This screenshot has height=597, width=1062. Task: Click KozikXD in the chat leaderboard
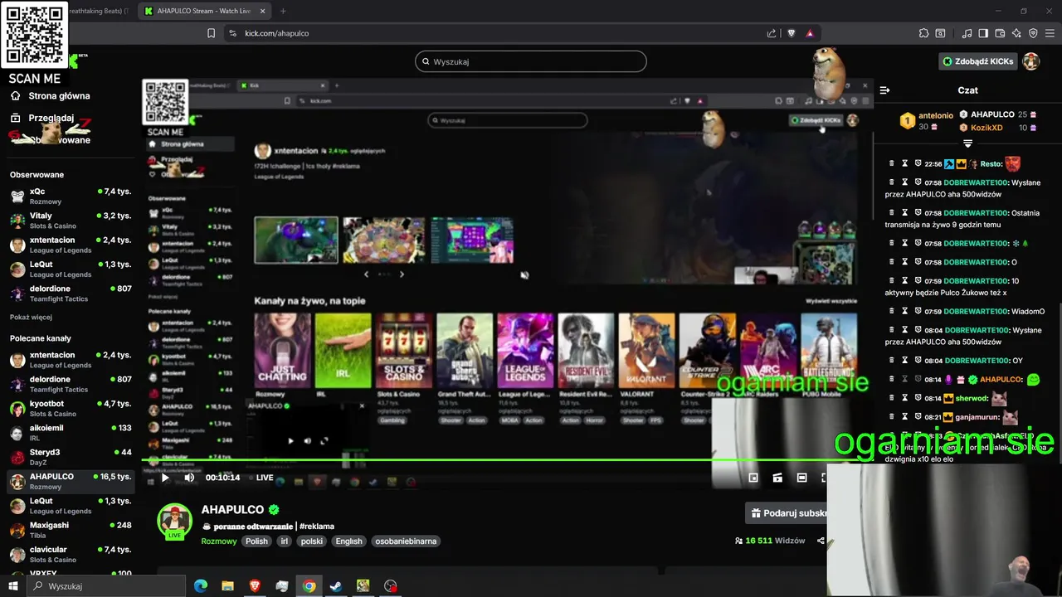point(986,128)
